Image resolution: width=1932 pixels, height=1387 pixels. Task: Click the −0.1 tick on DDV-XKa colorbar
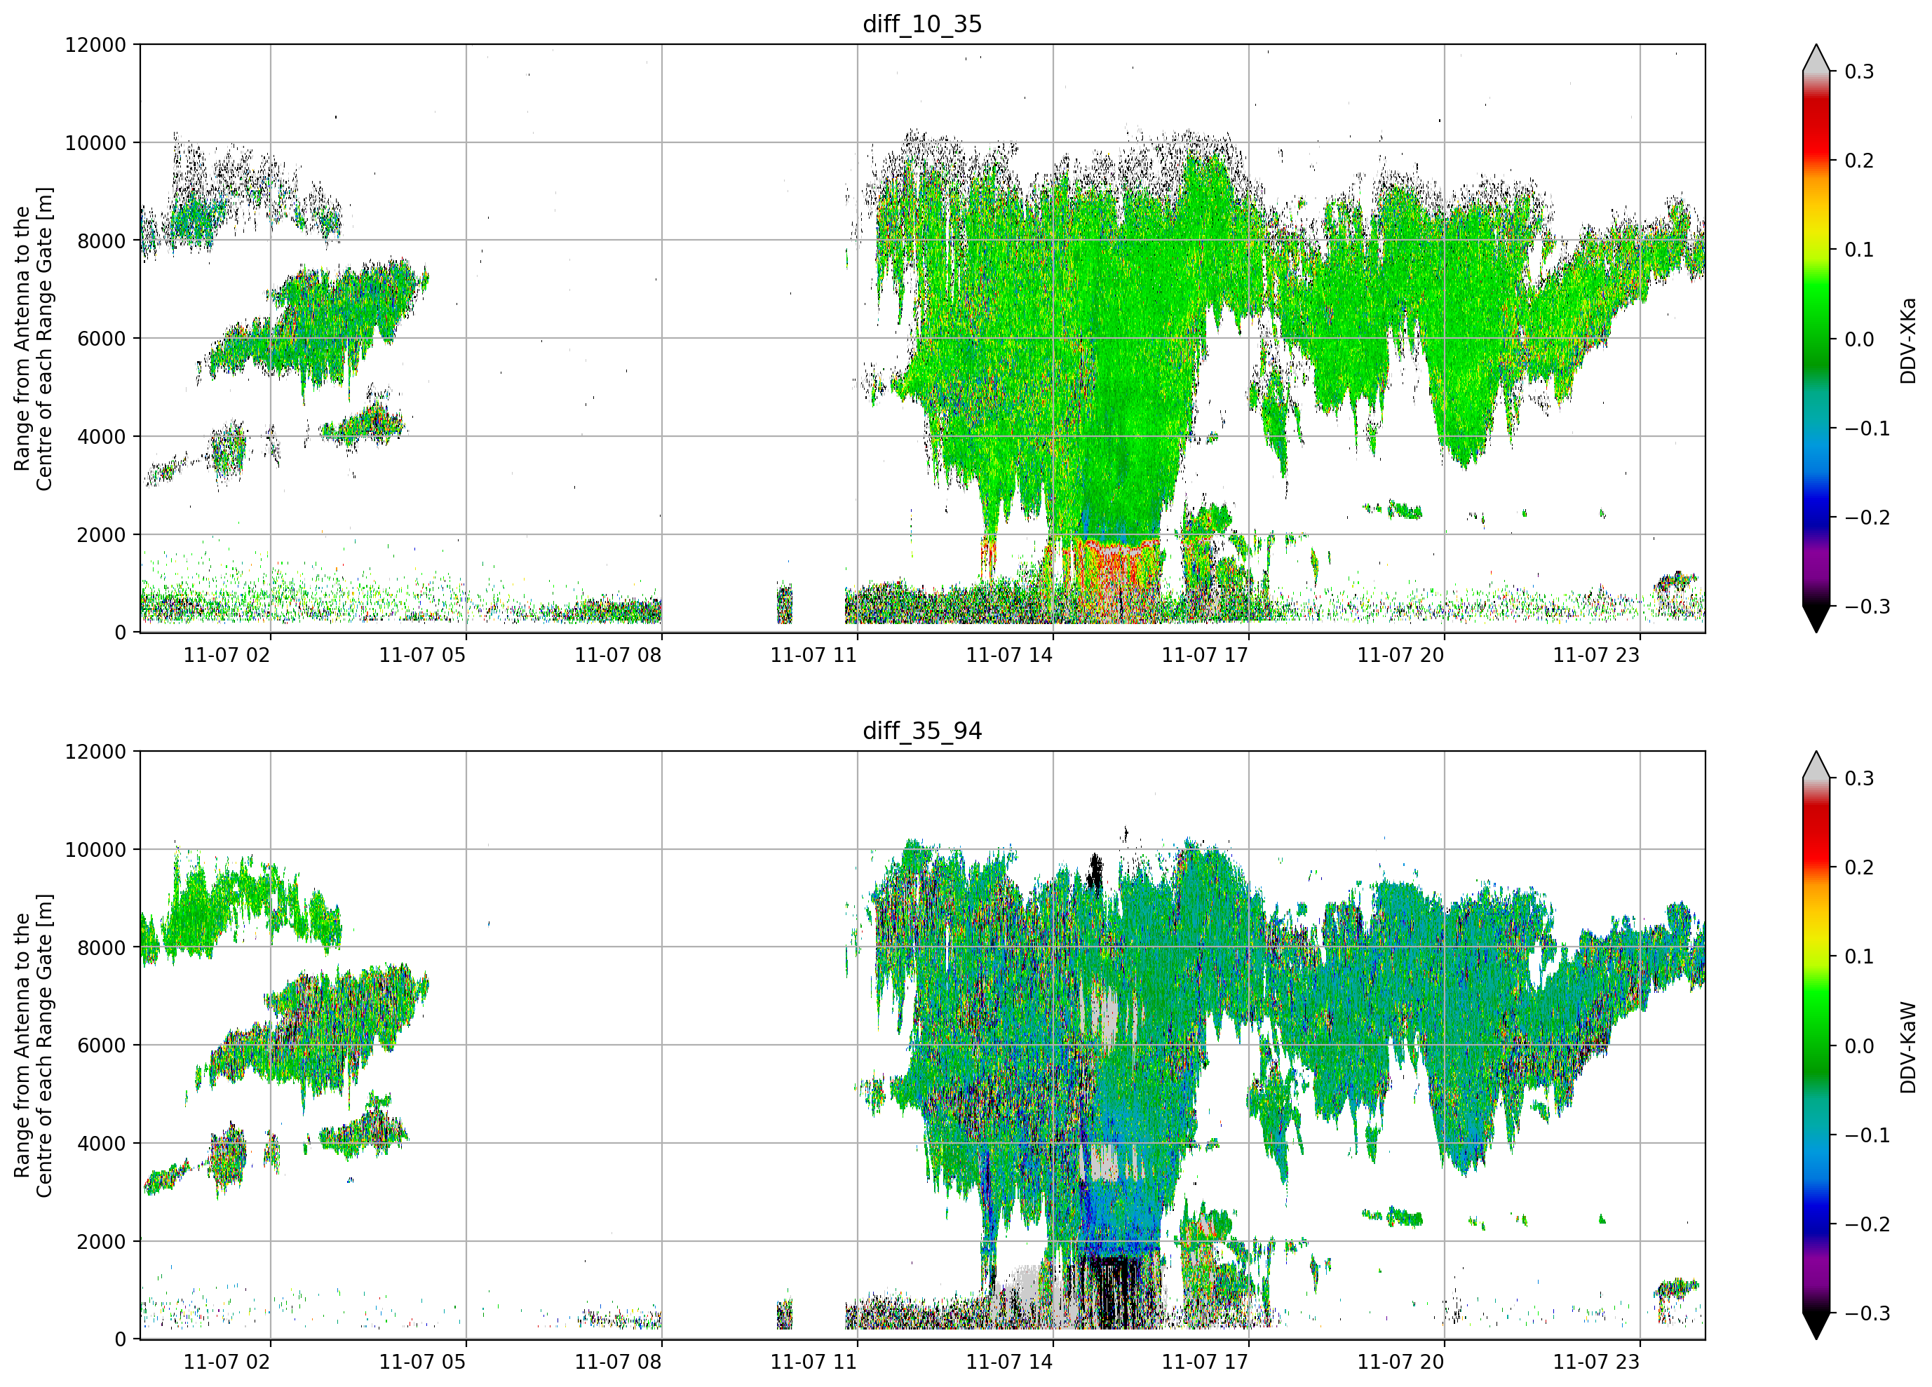(x=1867, y=428)
